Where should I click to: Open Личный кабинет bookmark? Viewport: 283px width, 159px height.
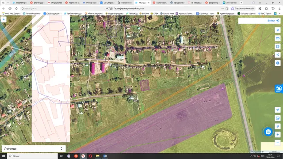(32, 14)
